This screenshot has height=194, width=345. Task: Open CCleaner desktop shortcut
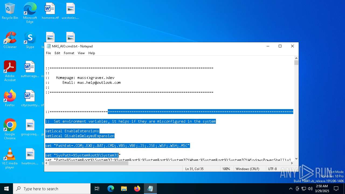click(10, 40)
